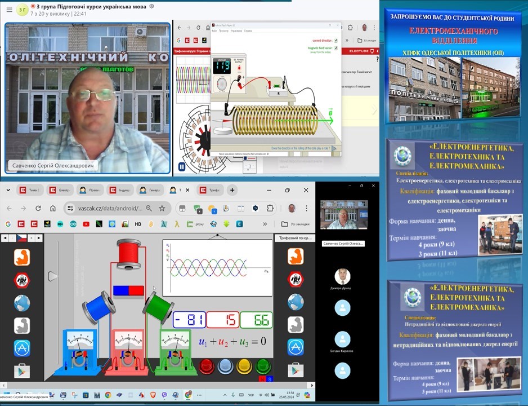Switch to the Правил tab
The height and width of the screenshot is (406, 528).
click(90, 190)
